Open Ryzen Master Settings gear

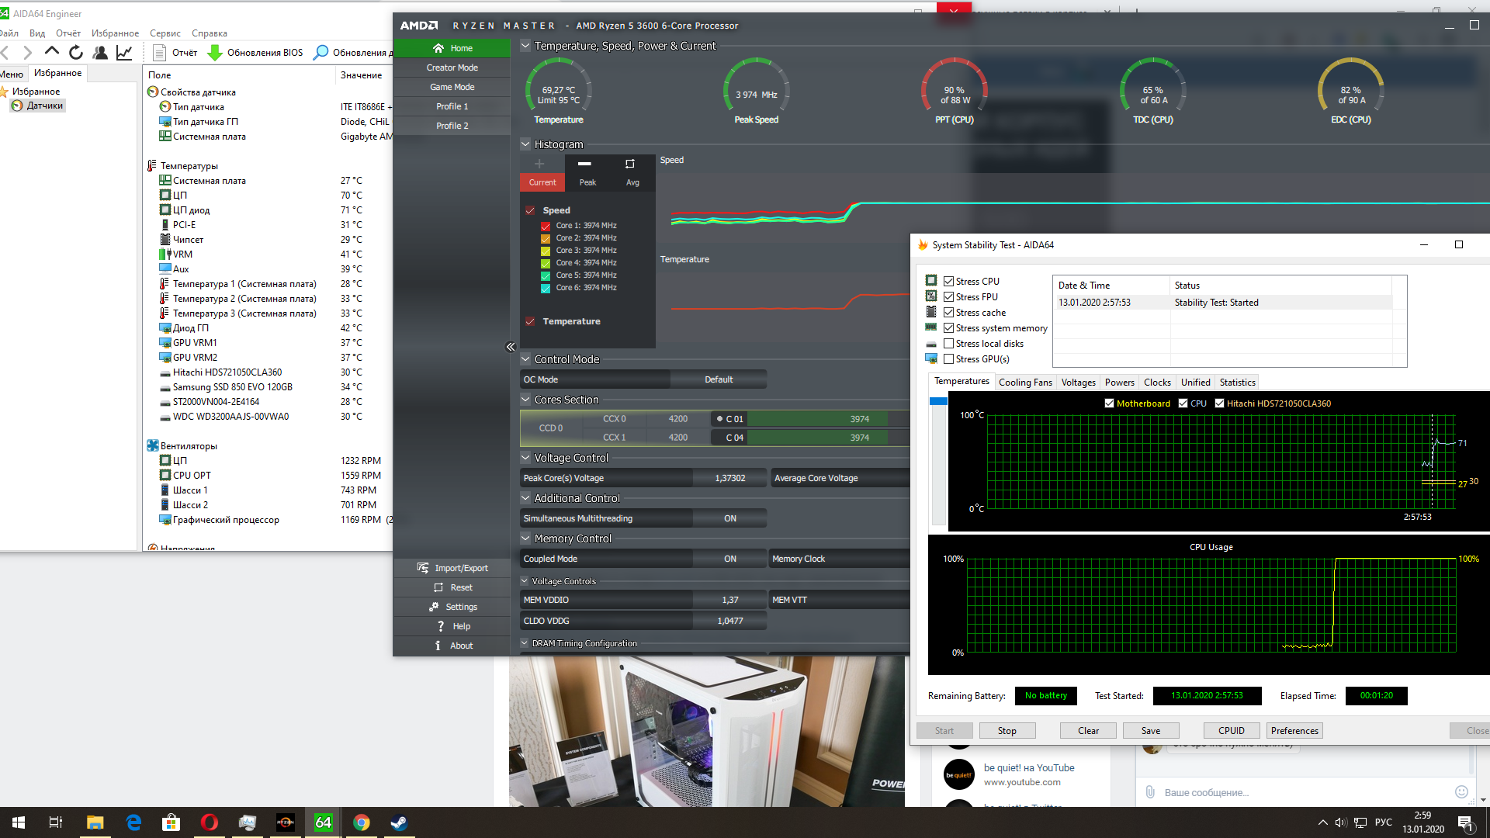[434, 607]
